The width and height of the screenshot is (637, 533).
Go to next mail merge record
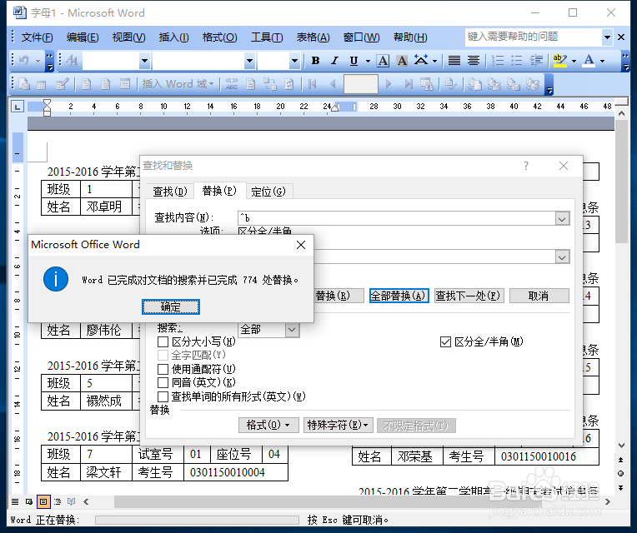(x=389, y=84)
